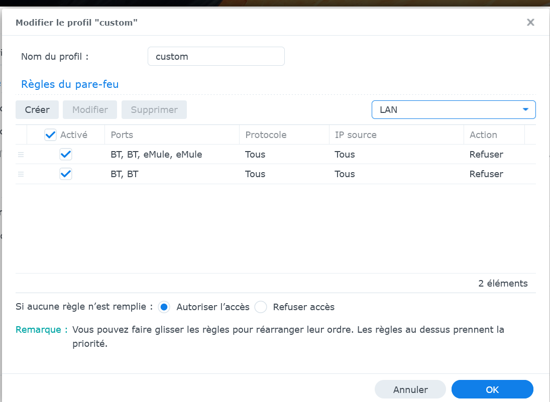This screenshot has height=402, width=550.
Task: Click drag handle of the BT, BT rule
Action: click(21, 174)
